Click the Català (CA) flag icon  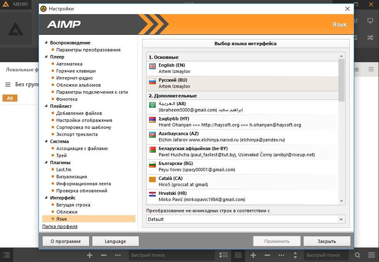click(152, 179)
